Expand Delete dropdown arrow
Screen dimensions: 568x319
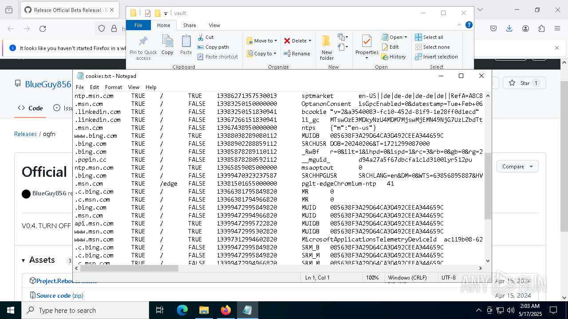(310, 41)
